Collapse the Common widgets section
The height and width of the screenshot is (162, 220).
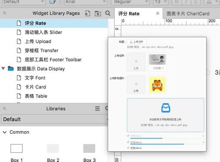pos(5,132)
